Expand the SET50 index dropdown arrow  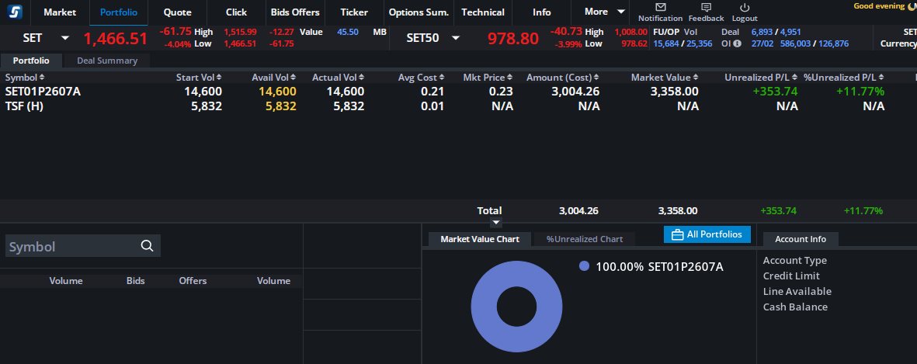point(455,39)
